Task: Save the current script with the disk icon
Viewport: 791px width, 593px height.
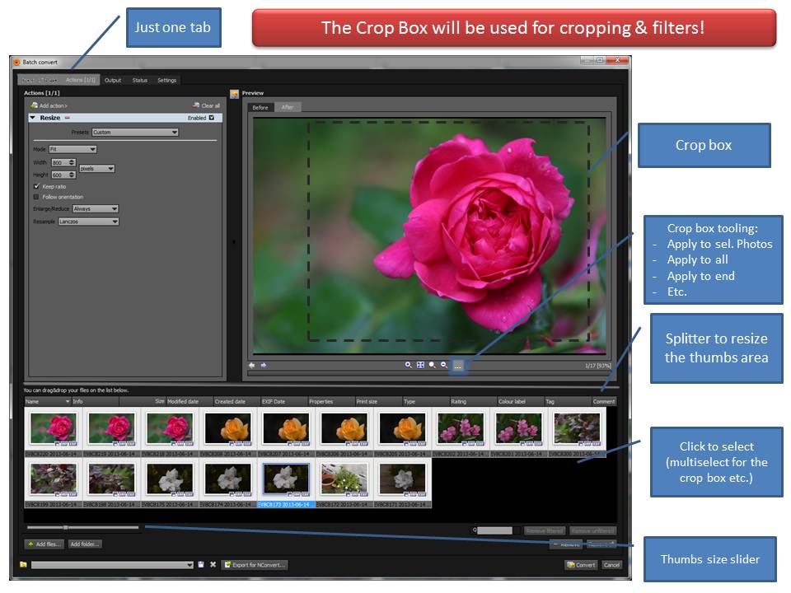Action: click(201, 564)
